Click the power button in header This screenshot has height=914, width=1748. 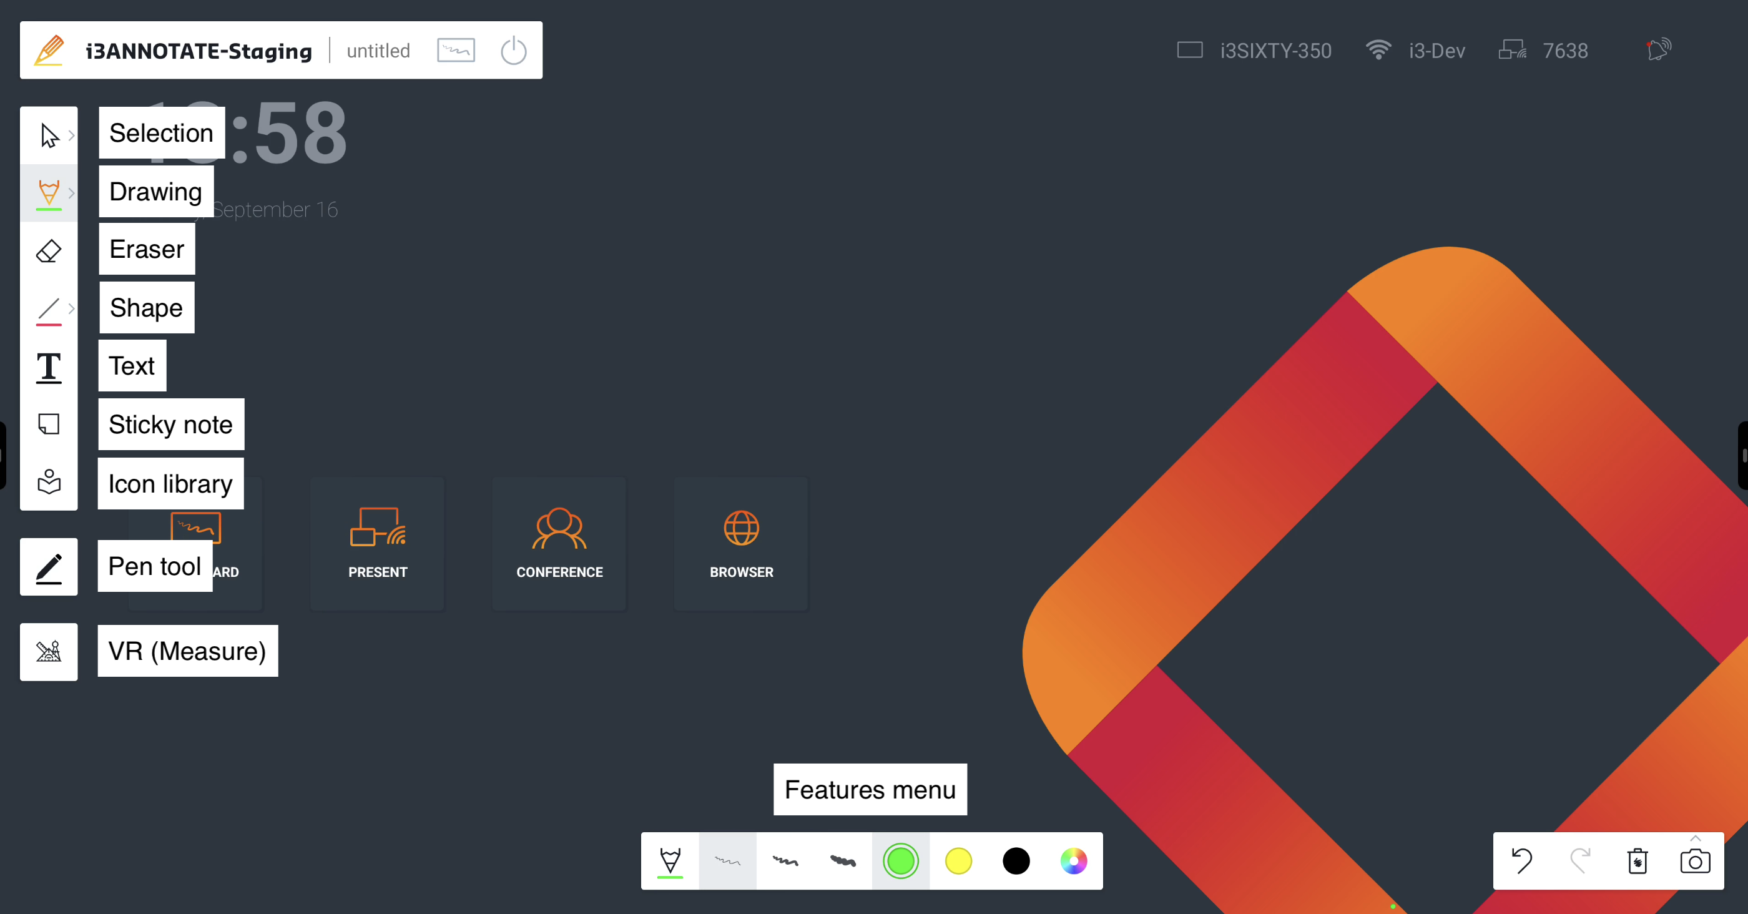pyautogui.click(x=513, y=51)
